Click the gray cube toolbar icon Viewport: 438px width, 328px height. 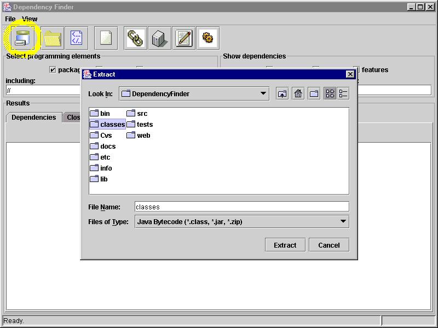(x=159, y=38)
